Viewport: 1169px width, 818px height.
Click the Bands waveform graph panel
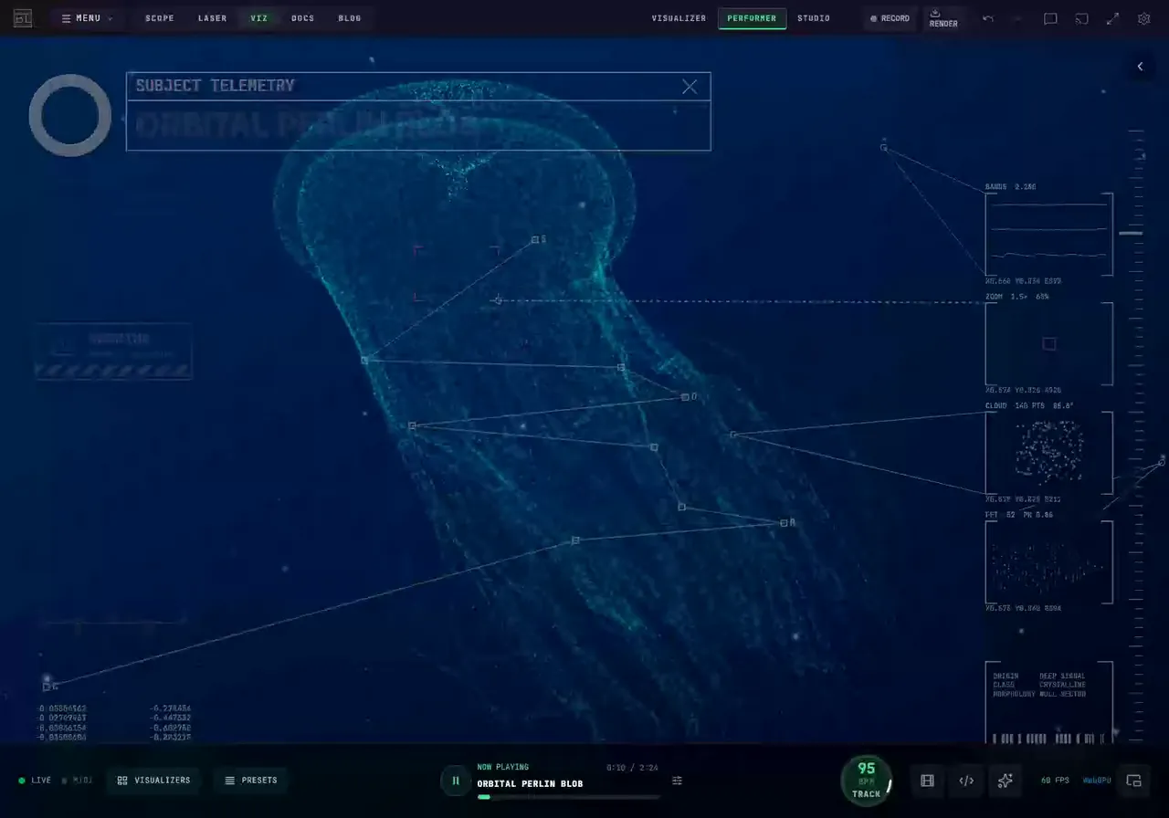(x=1049, y=234)
